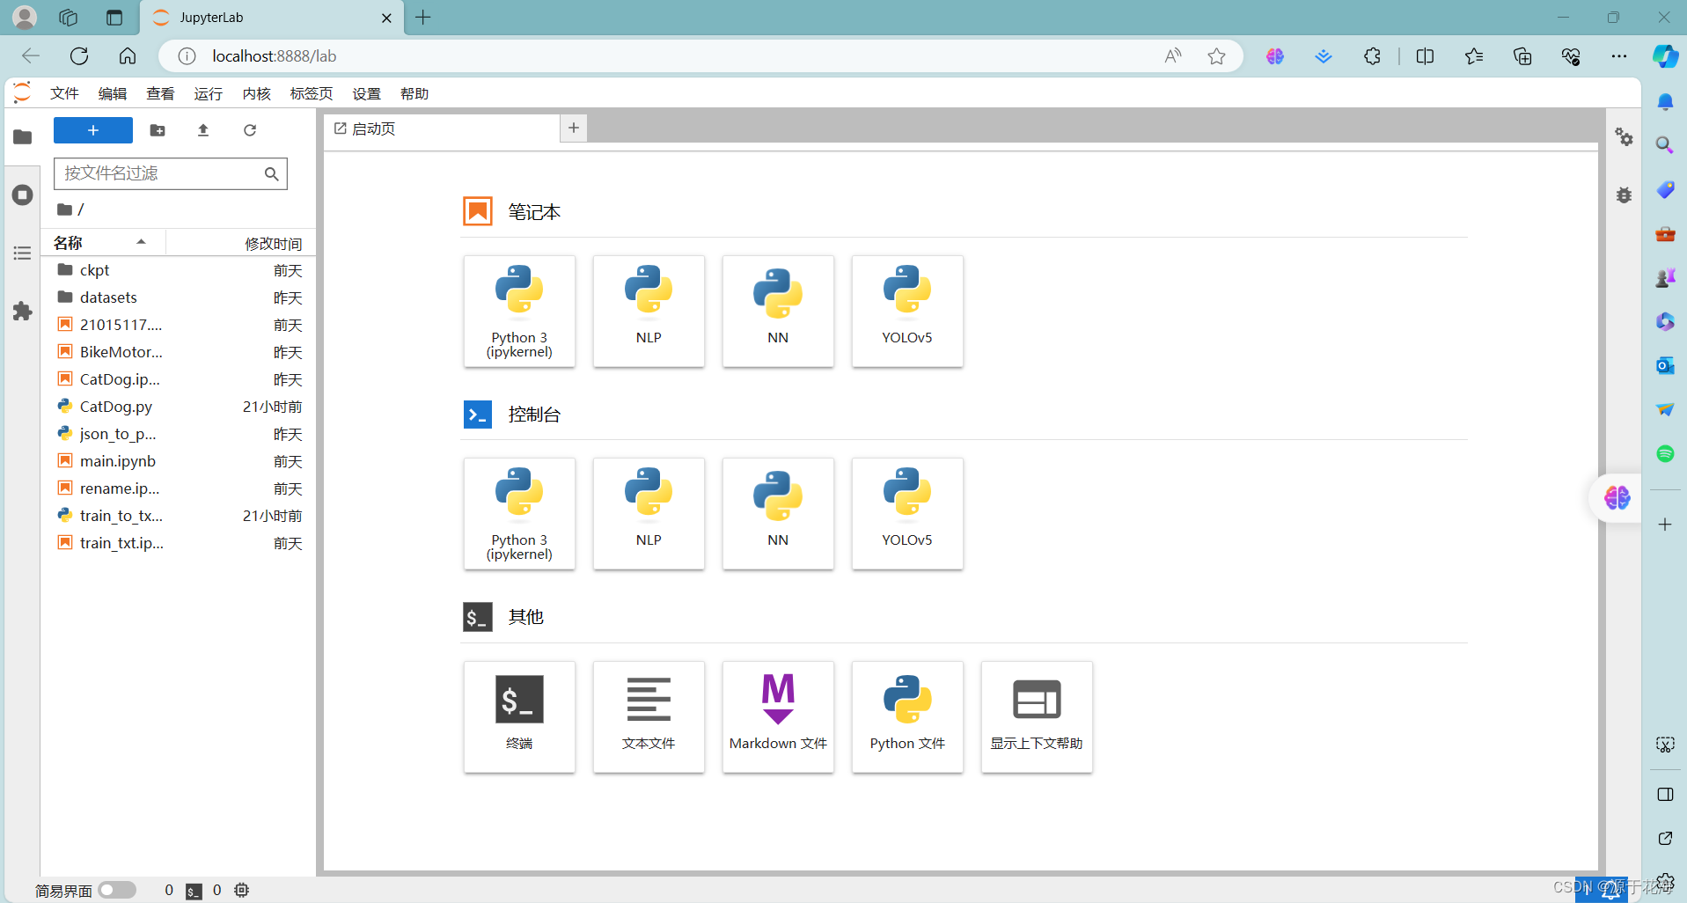
Task: Open the 查看 menu
Action: click(x=160, y=93)
